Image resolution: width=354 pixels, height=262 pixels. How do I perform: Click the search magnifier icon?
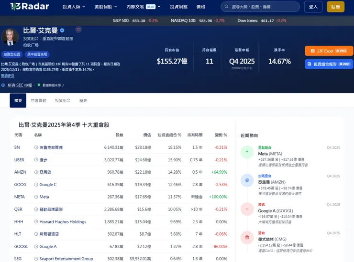pyautogui.click(x=226, y=7)
